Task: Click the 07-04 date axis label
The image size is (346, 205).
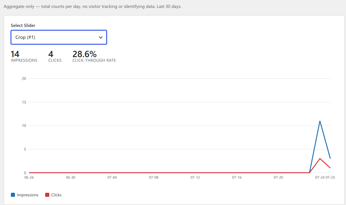Action: 112,177
